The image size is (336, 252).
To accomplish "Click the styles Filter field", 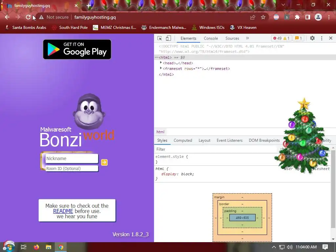I will 215,149.
